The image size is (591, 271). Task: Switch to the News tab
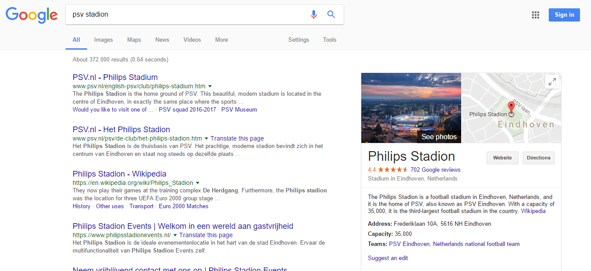162,40
